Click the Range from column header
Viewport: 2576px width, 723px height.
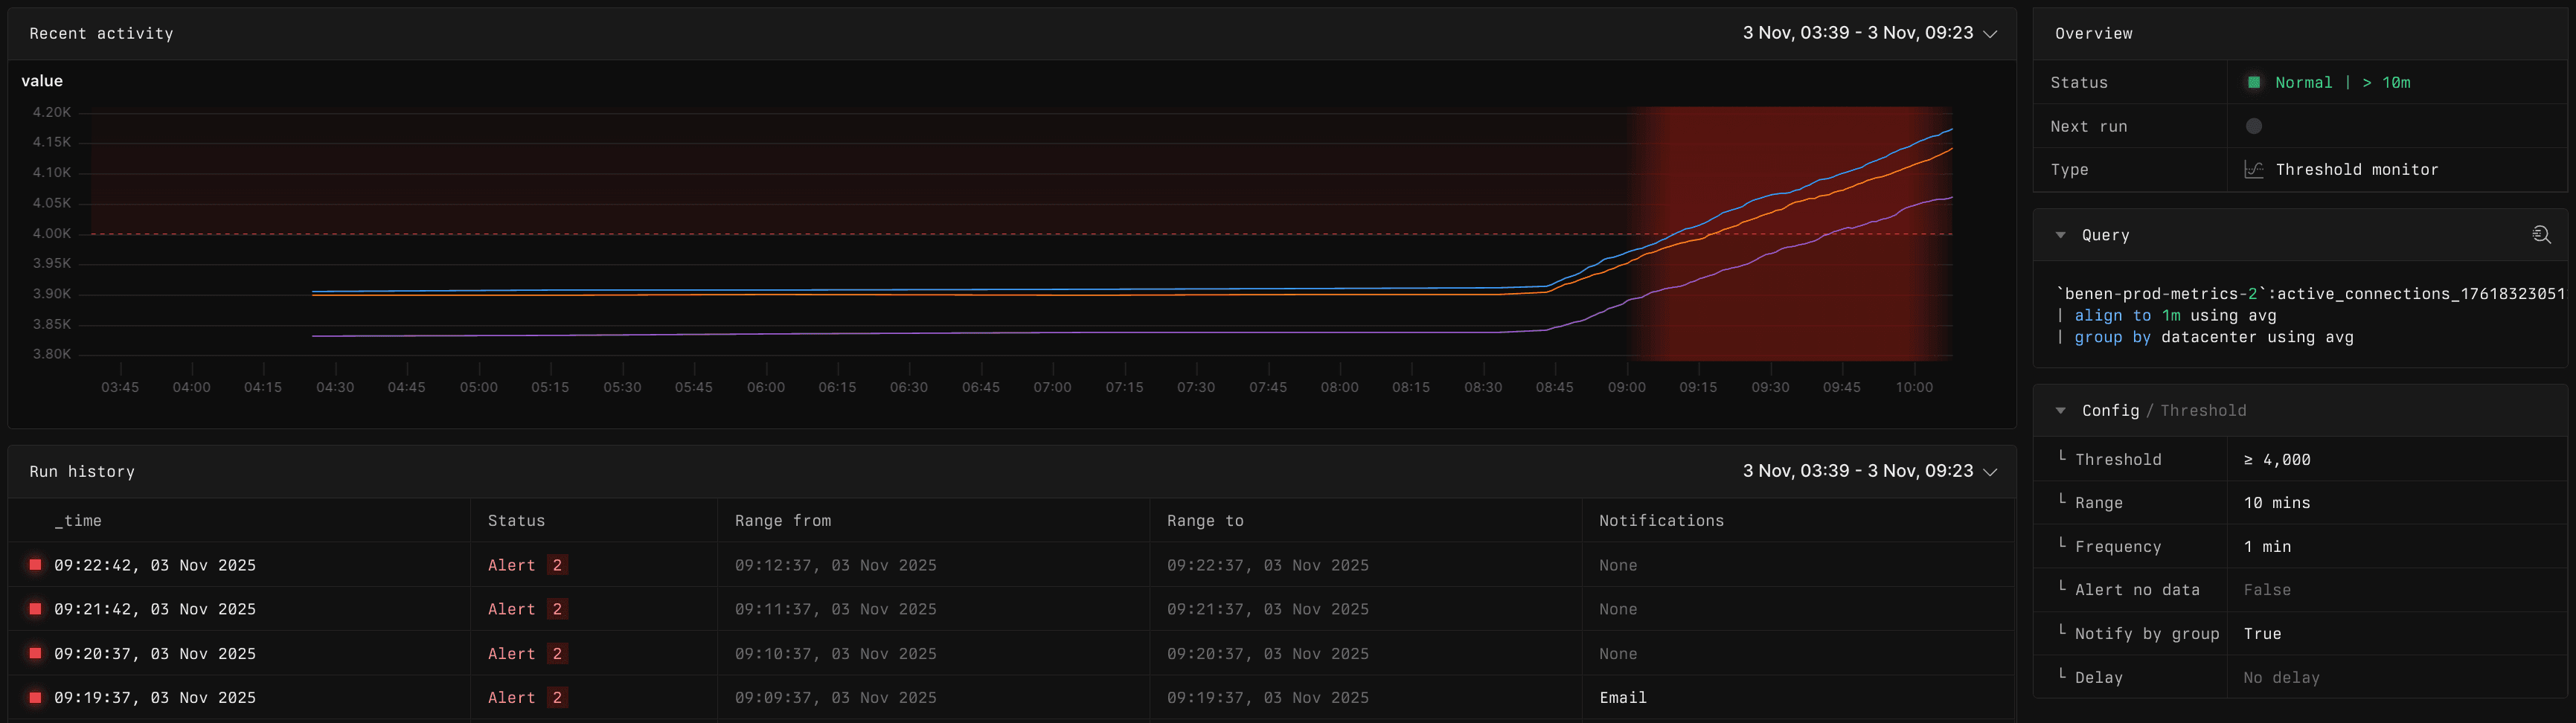[x=782, y=521]
